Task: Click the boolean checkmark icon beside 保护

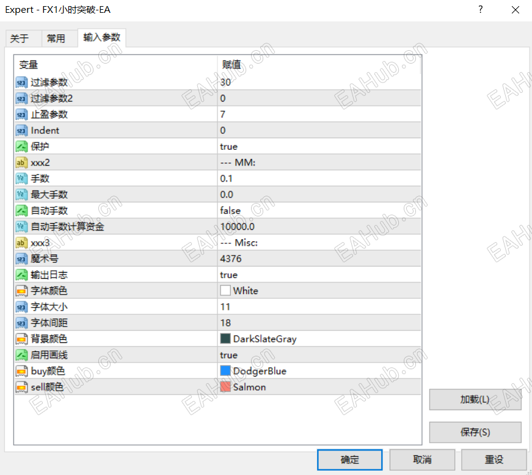Action: point(20,146)
